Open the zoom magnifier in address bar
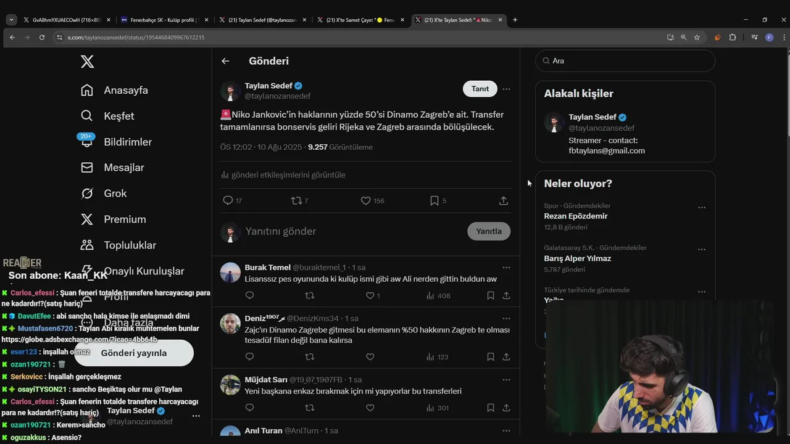 tap(683, 38)
